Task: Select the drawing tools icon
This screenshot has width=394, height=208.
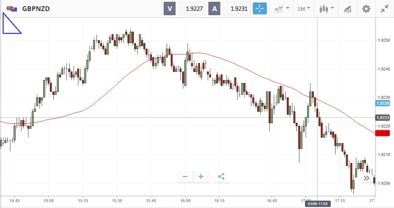Action: pos(347,8)
